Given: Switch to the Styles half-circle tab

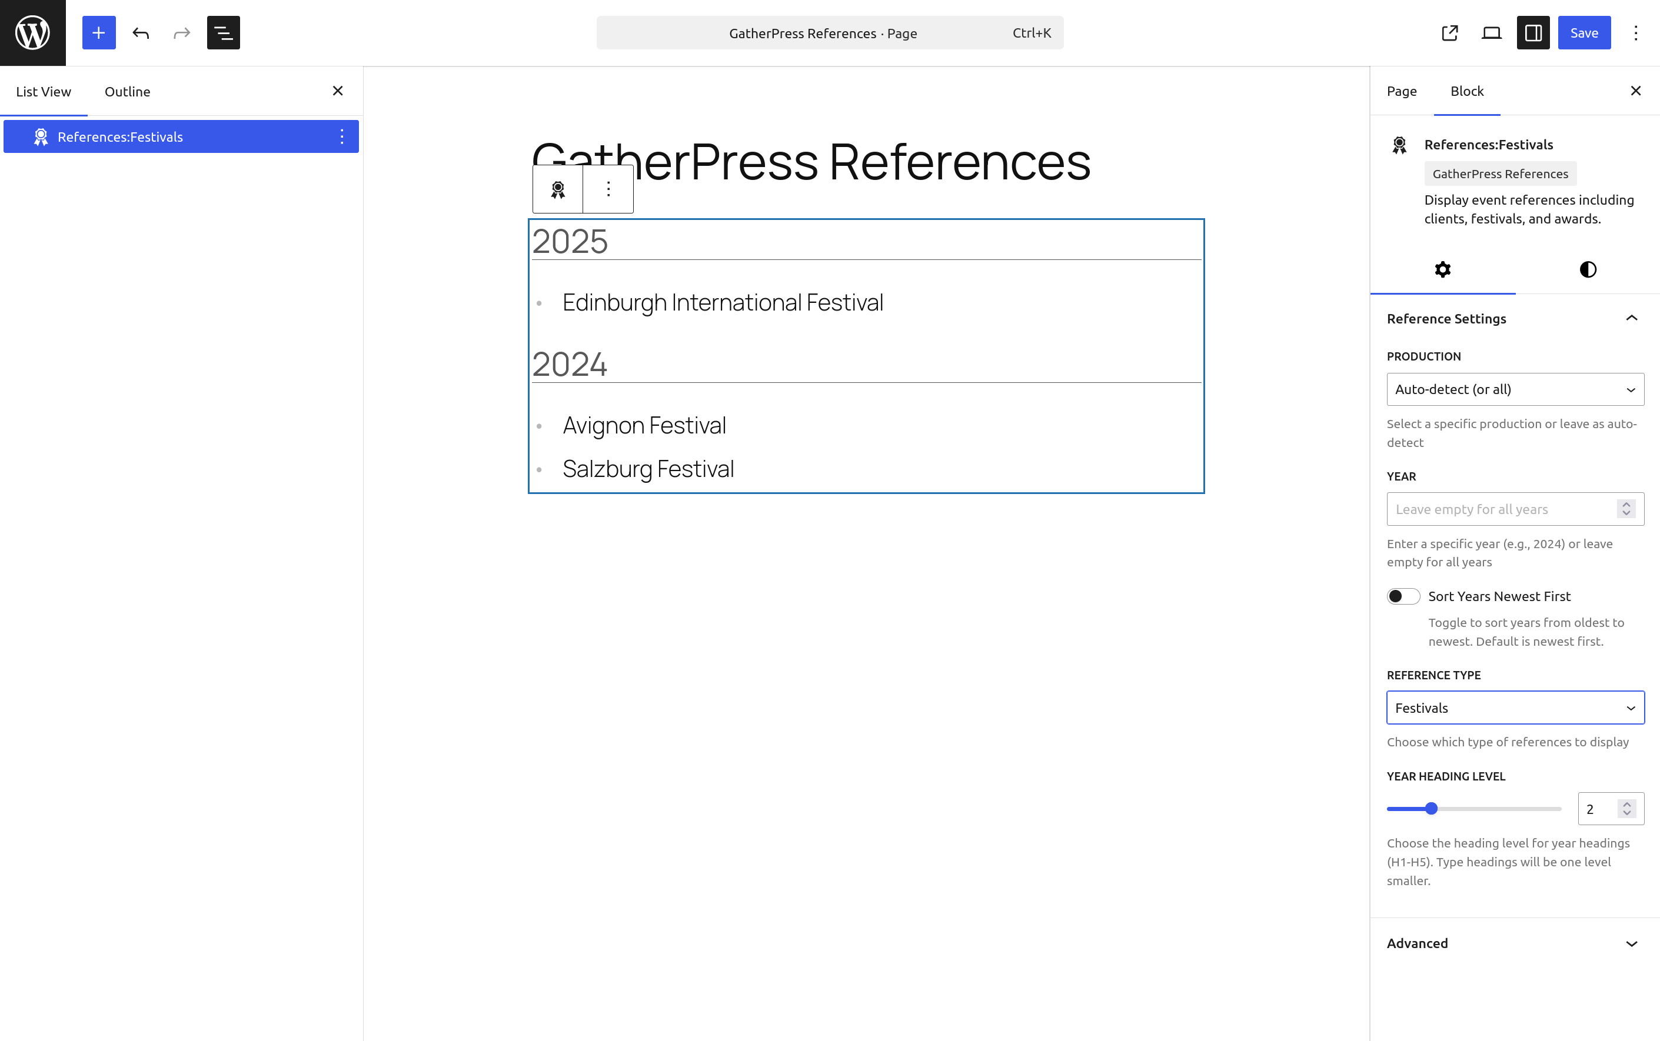Looking at the screenshot, I should (x=1588, y=269).
